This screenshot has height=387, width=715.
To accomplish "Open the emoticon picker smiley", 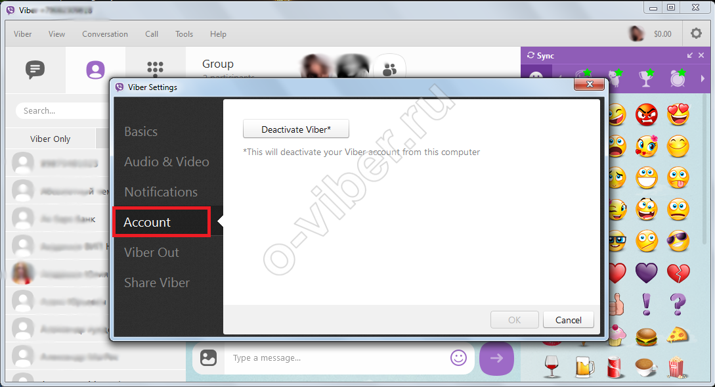I will click(458, 358).
